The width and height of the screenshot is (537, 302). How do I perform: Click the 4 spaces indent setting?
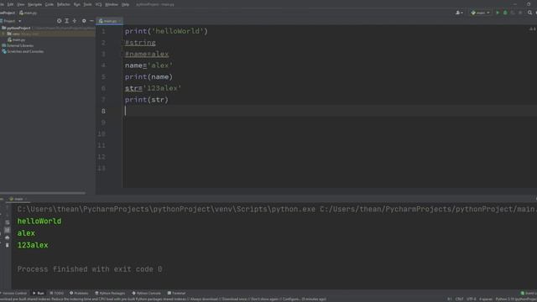point(486,299)
